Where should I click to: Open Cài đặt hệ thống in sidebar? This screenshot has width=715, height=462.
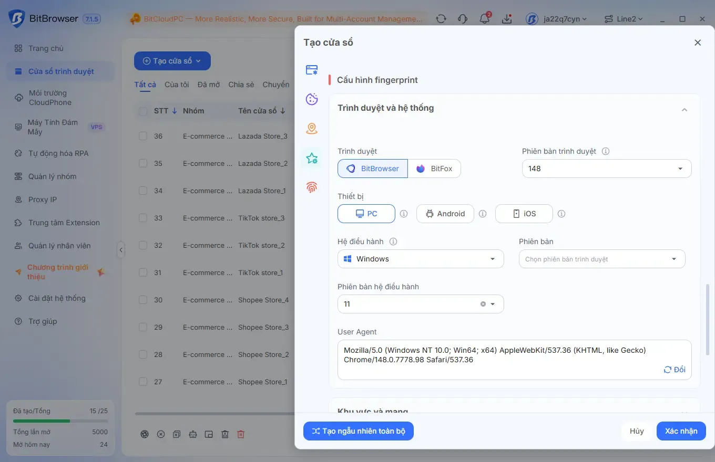point(60,298)
